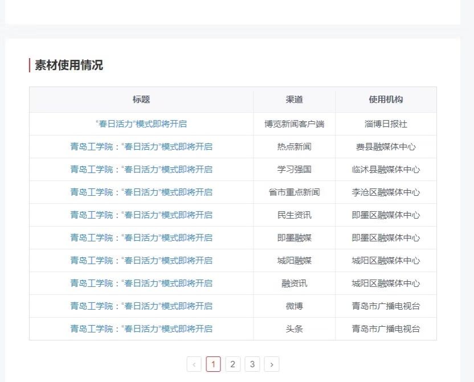Jump to page 3 of results
Screen dimensions: 474x382
click(252, 364)
